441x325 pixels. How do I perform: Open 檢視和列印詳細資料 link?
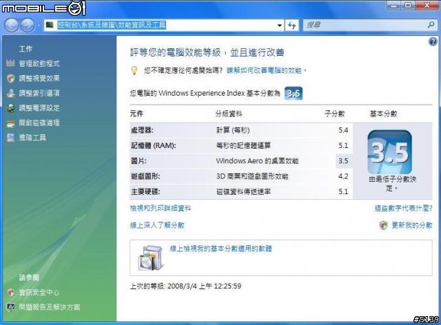point(161,209)
